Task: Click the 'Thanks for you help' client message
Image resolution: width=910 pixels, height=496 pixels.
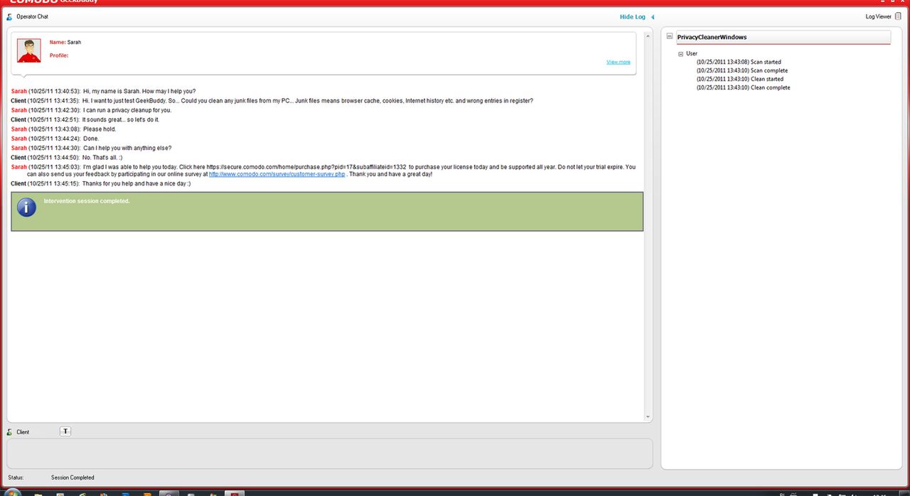Action: [x=100, y=183]
